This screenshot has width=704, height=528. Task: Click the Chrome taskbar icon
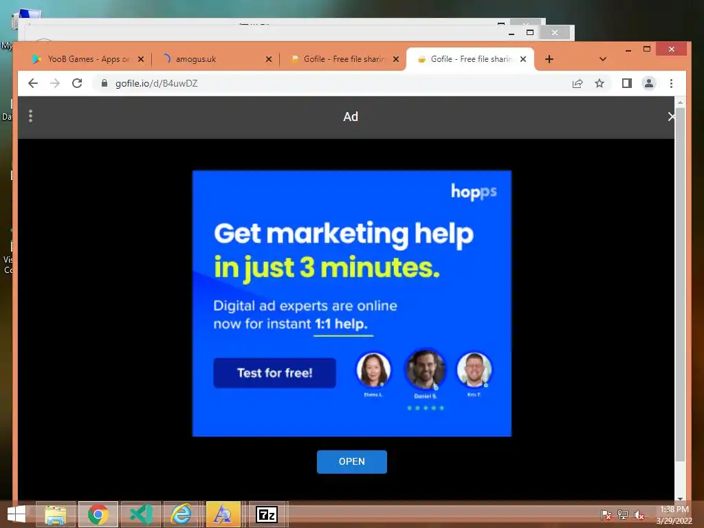(98, 514)
